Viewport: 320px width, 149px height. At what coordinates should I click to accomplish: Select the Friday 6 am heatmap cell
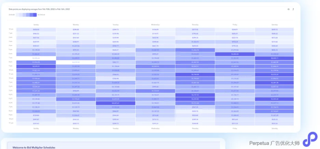[x=235, y=54]
